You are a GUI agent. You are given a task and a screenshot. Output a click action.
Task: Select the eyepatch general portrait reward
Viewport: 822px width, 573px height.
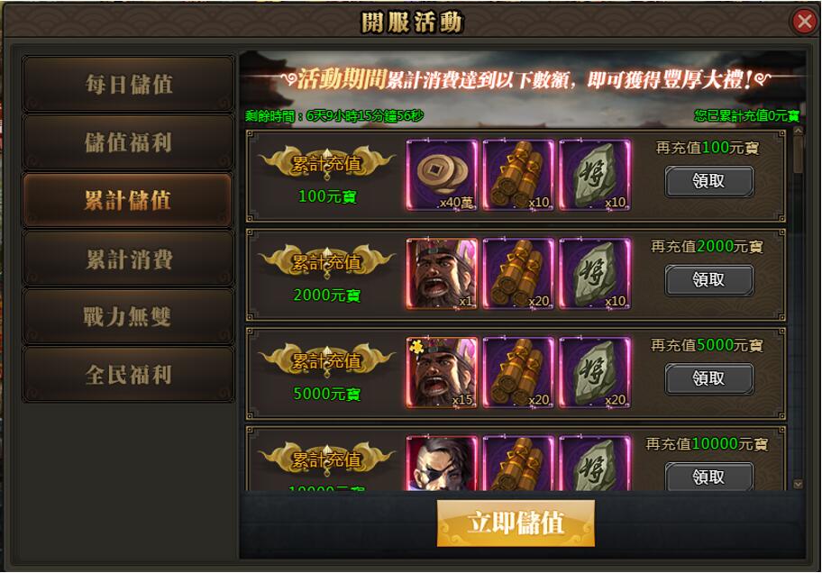[442, 463]
